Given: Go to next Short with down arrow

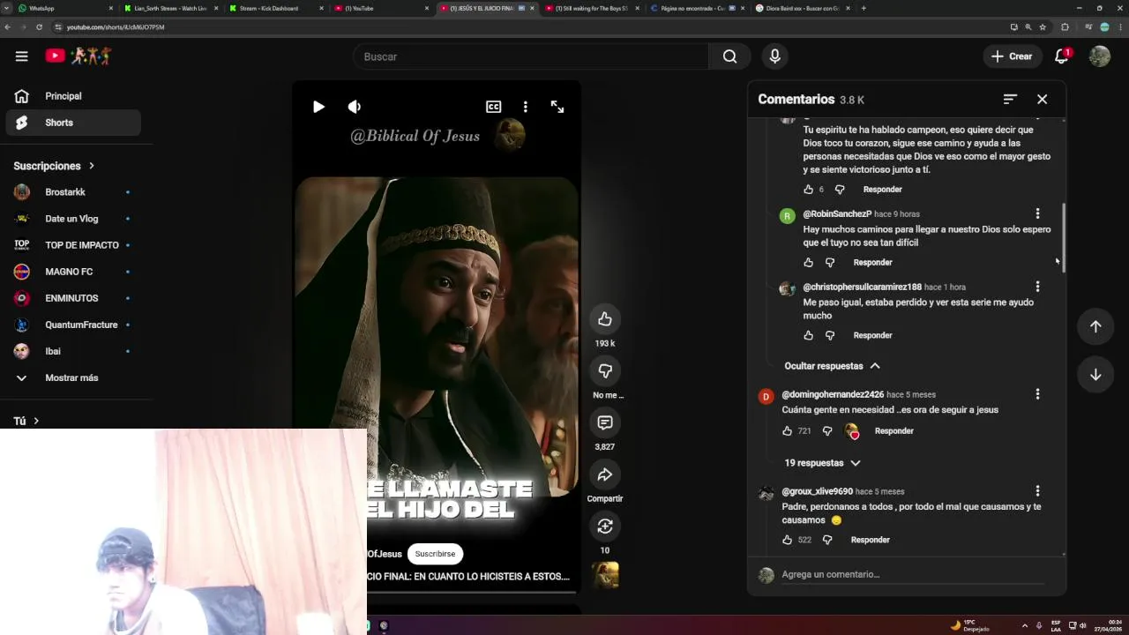Looking at the screenshot, I should point(1095,375).
